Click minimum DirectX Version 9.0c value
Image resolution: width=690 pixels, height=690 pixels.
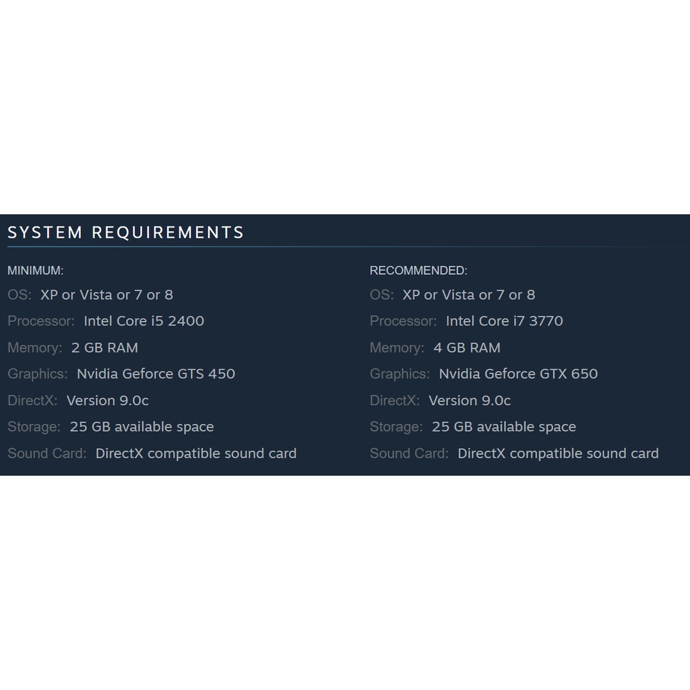tap(107, 400)
